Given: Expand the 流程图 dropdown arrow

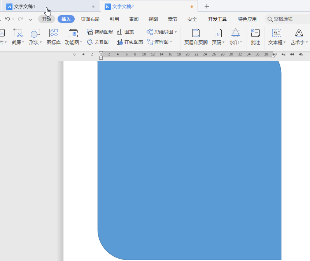Looking at the screenshot, I should click(171, 42).
